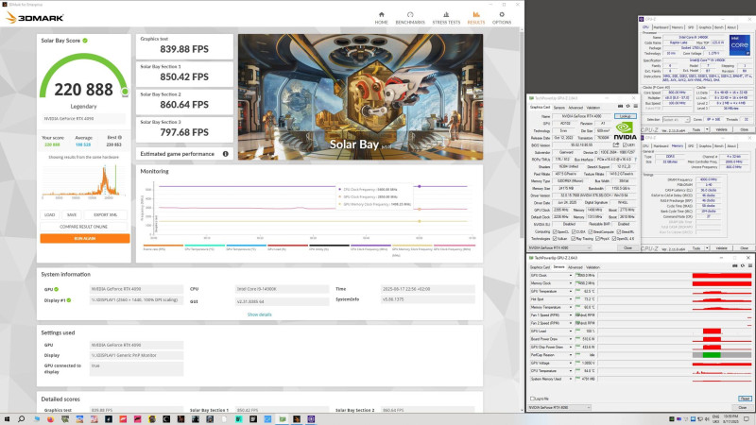
Task: Toggle the OpenCL checkbox in GPU-Z
Action: coord(555,231)
